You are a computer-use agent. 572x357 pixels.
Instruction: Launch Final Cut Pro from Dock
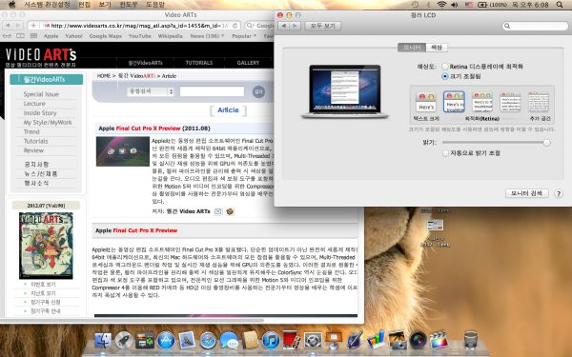[x=439, y=341]
